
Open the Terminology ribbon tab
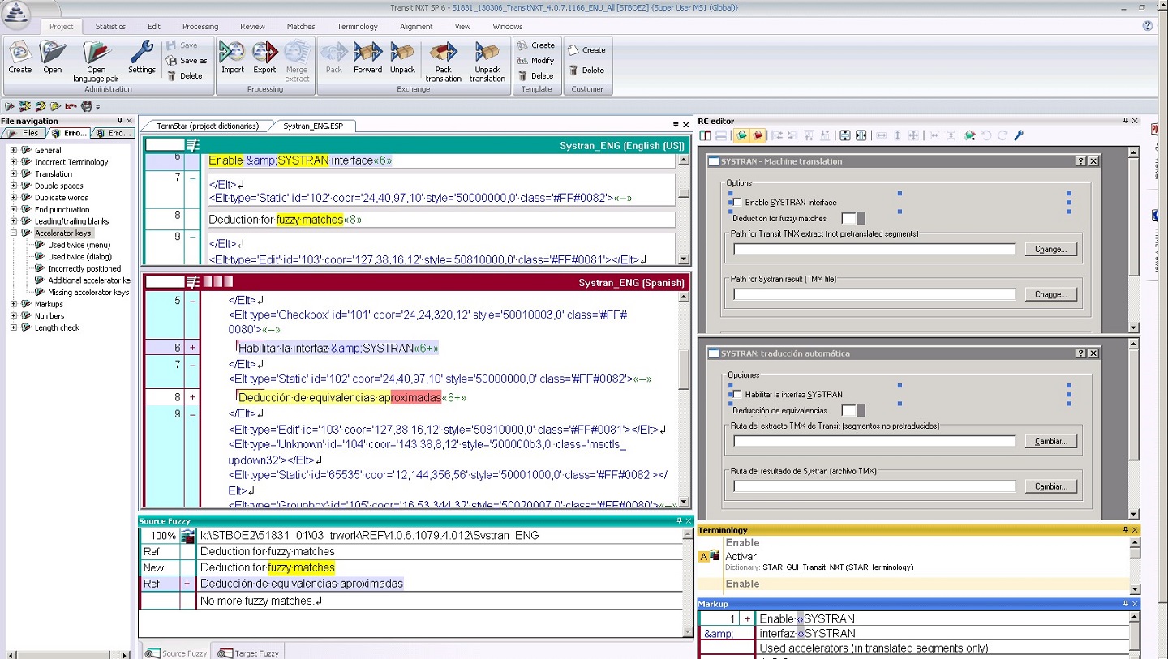(x=358, y=26)
